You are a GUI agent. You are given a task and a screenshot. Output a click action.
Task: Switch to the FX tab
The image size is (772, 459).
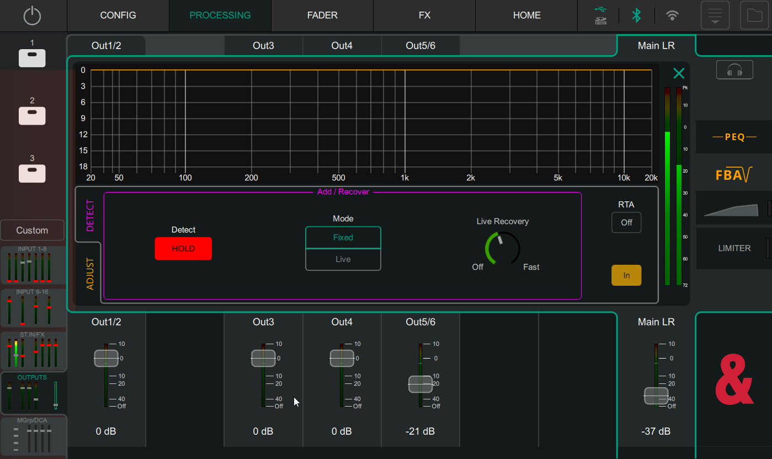point(424,15)
